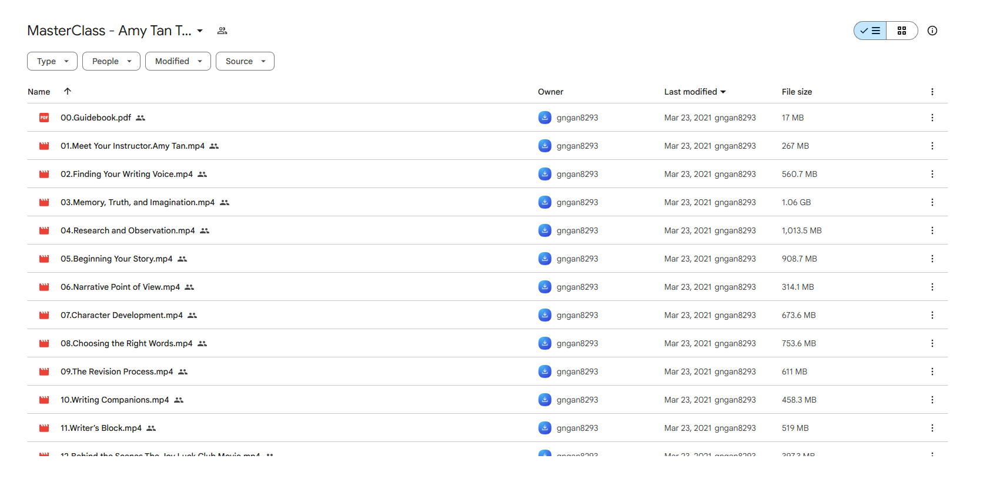Open header more options three-dot menu
Viewport: 990px width, 482px height.
point(932,92)
